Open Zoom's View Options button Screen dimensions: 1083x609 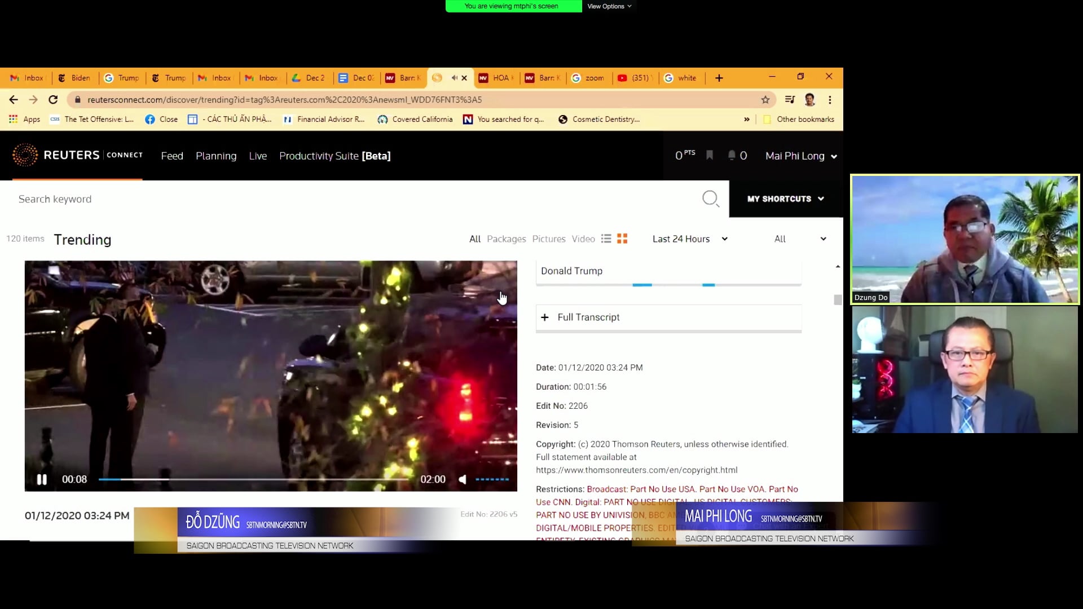click(x=609, y=6)
